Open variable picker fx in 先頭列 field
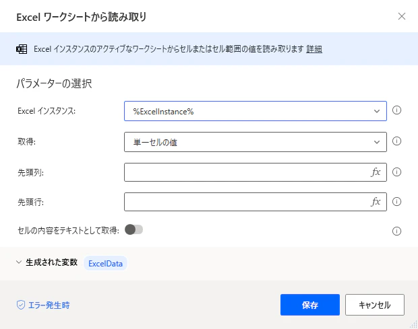The image size is (418, 329). coord(376,172)
